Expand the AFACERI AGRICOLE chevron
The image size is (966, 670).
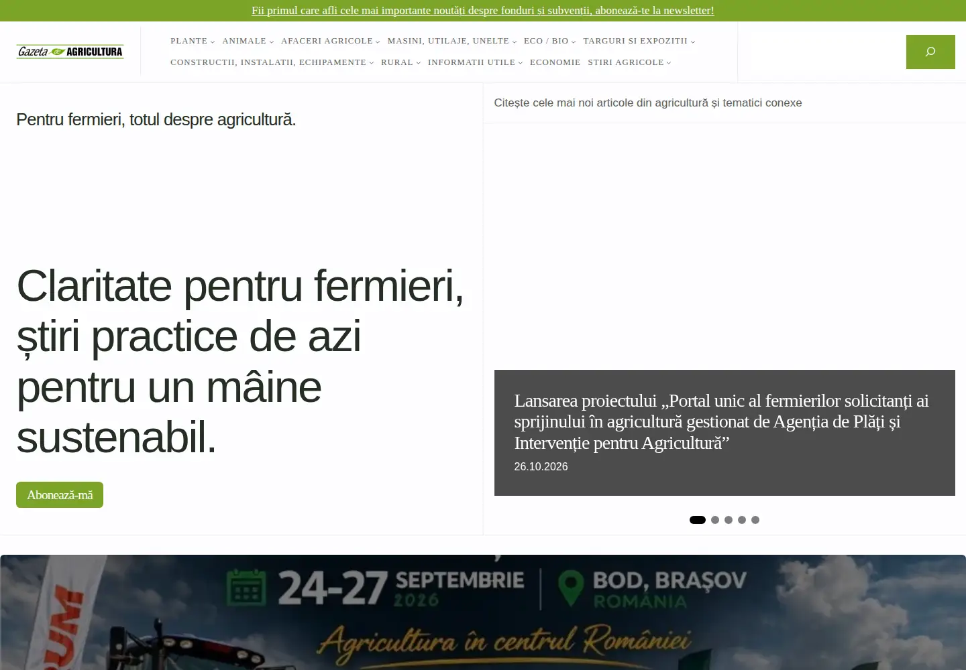pyautogui.click(x=378, y=42)
